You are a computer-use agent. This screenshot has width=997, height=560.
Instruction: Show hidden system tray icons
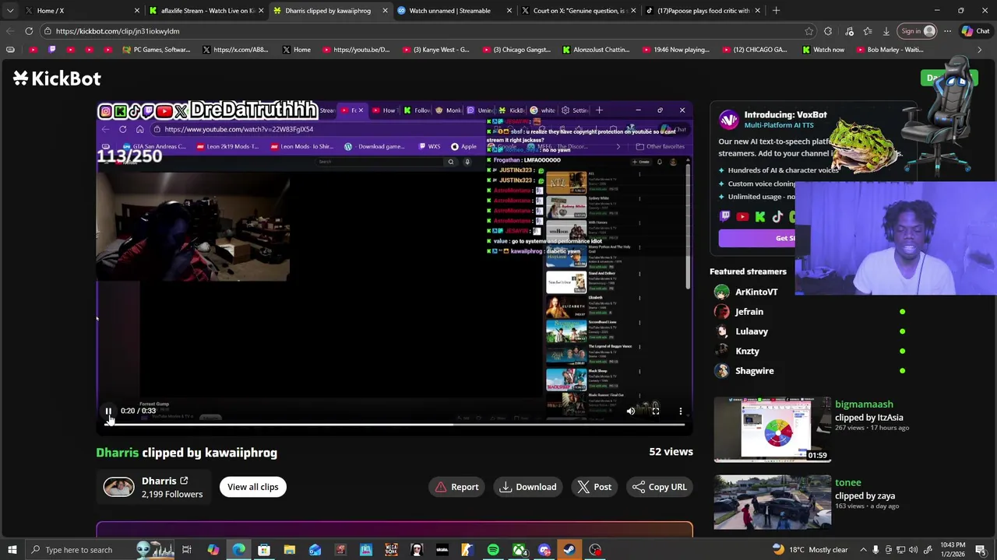(862, 550)
